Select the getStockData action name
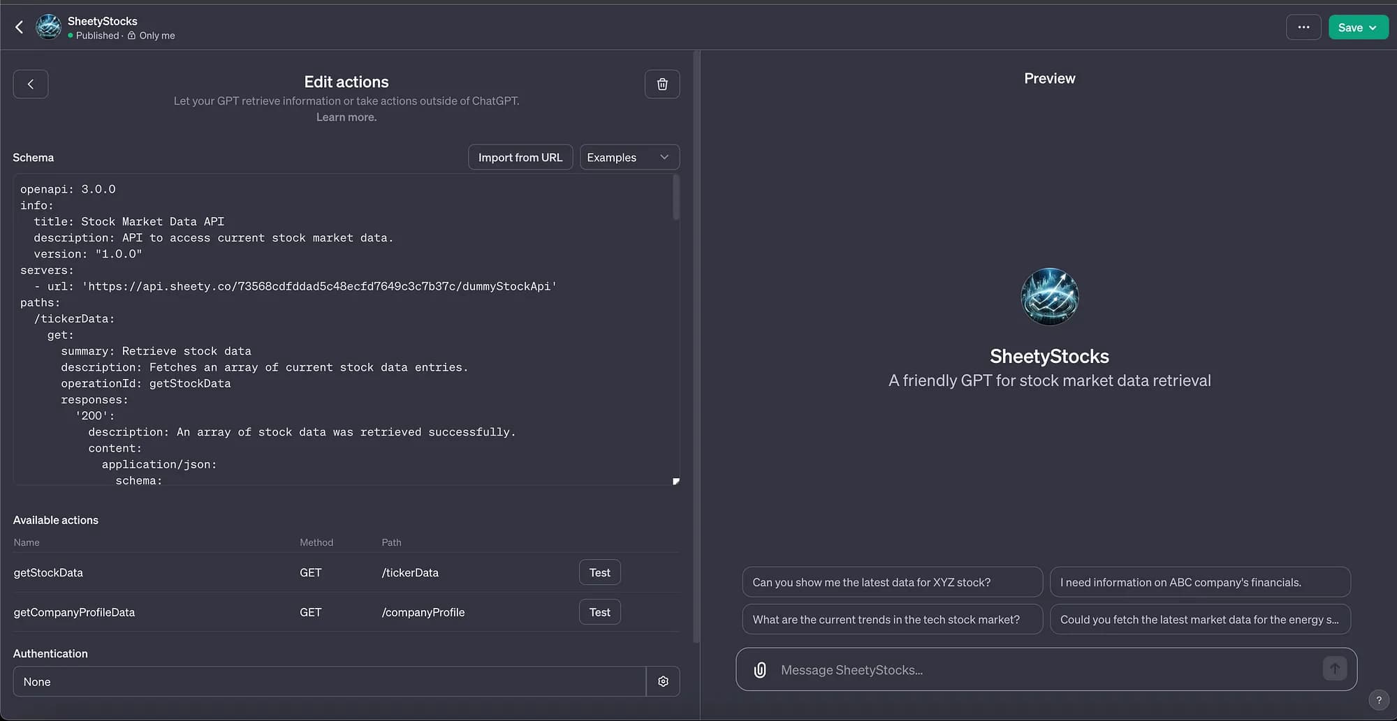Screen dimensions: 1397x721 pos(48,572)
